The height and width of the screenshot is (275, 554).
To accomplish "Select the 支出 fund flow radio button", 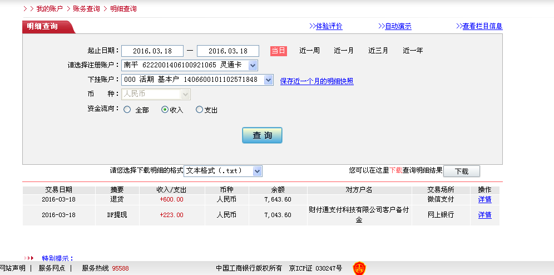I will click(200, 110).
